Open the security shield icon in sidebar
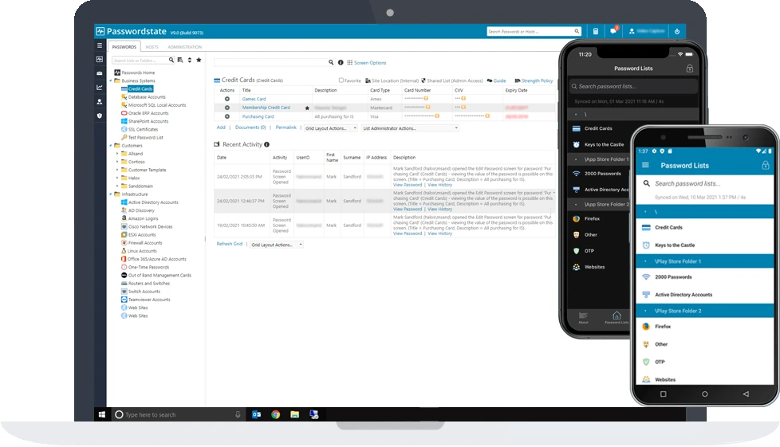The width and height of the screenshot is (780, 447). [100, 116]
